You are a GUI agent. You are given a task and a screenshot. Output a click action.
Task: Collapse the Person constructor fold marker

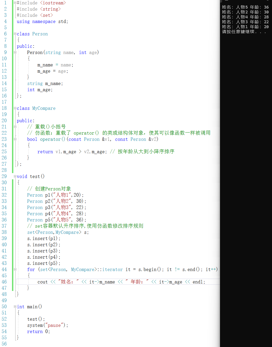(x=15, y=52)
